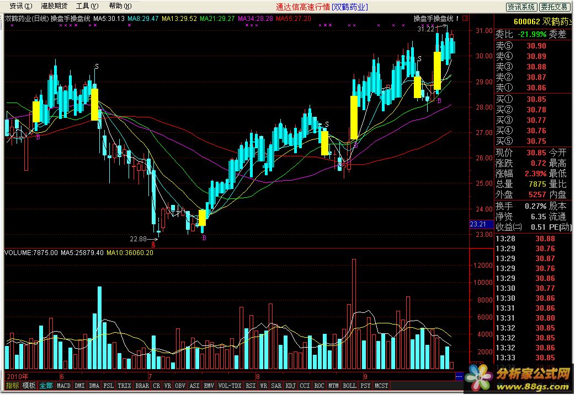Select the 买① 30.85 bid row
The height and width of the screenshot is (395, 575).
[x=521, y=99]
